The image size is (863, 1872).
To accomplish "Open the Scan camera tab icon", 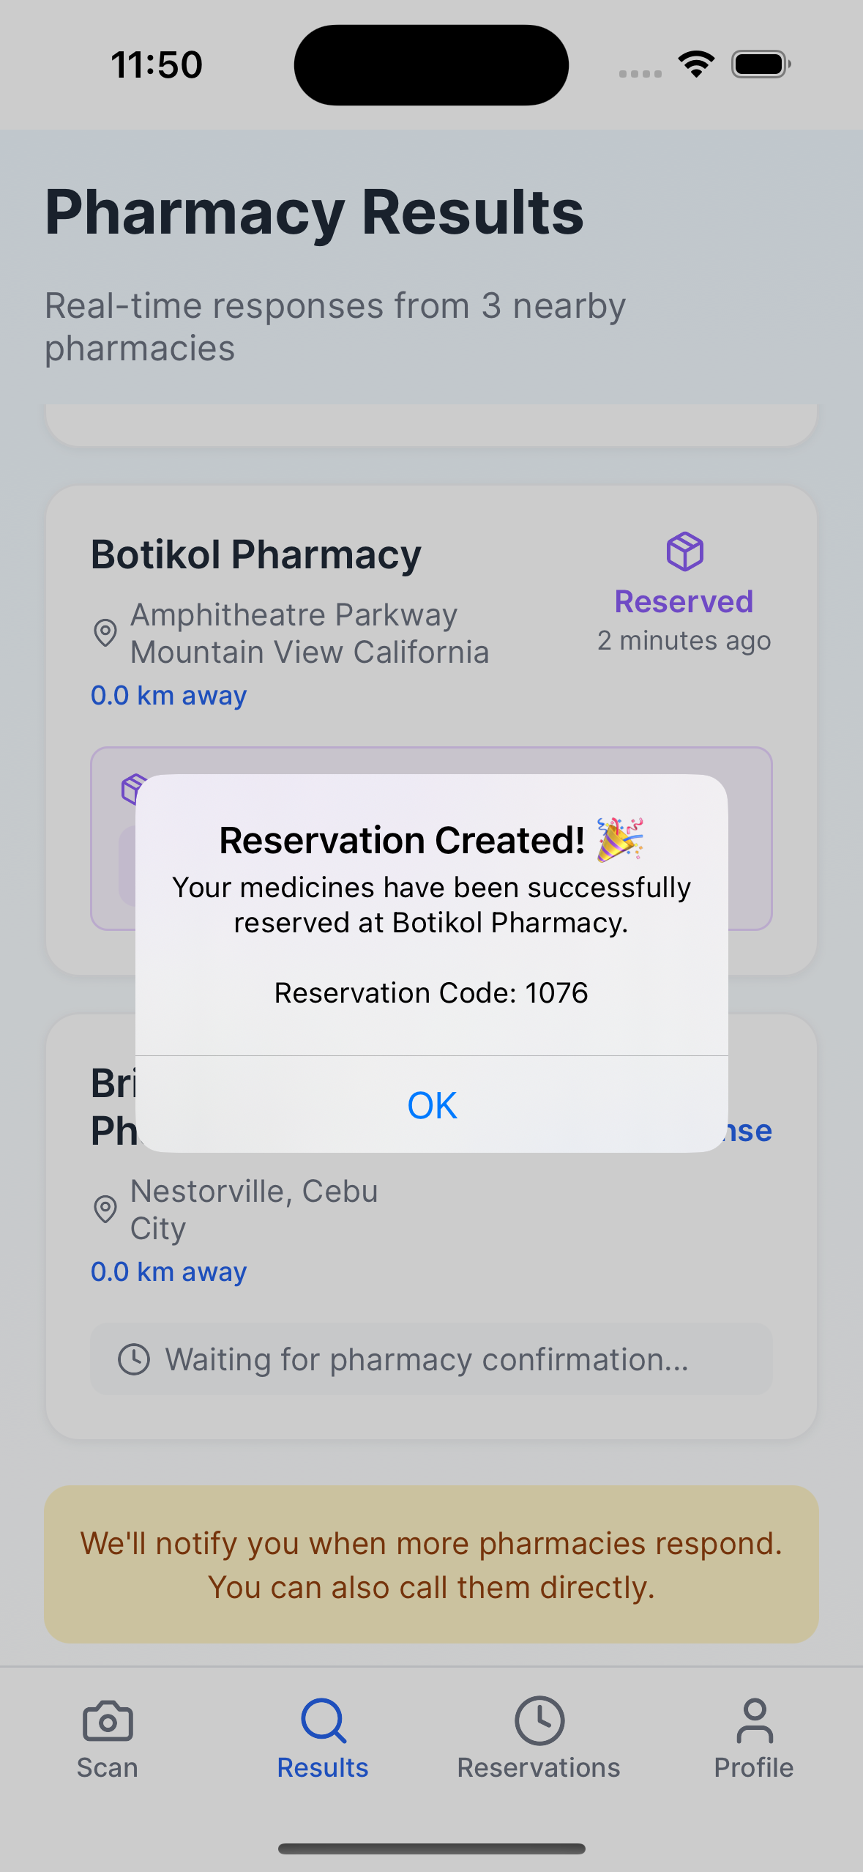I will tap(108, 1720).
